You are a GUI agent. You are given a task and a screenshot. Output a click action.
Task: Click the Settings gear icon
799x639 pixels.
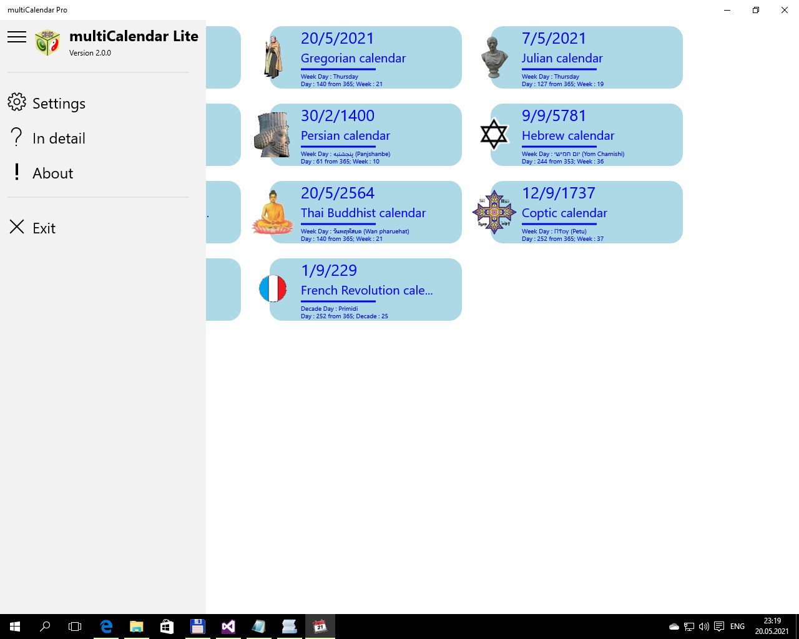click(x=17, y=102)
